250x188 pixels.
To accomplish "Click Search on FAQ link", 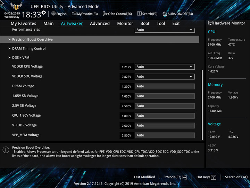I will [x=236, y=177].
